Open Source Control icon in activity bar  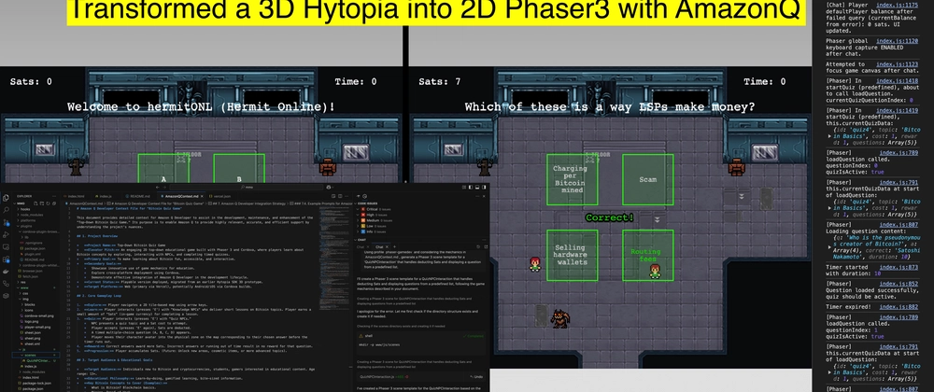(x=6, y=222)
